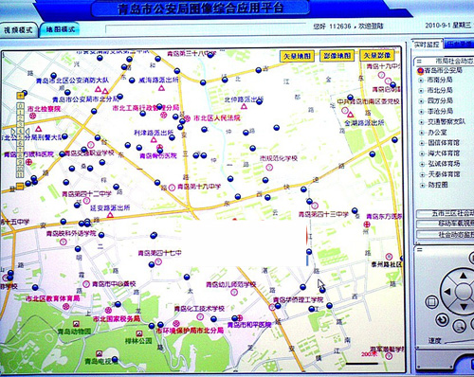This screenshot has height=377, width=474.
Task: Click the circular rotate/refresh camera icon
Action: 443,320
